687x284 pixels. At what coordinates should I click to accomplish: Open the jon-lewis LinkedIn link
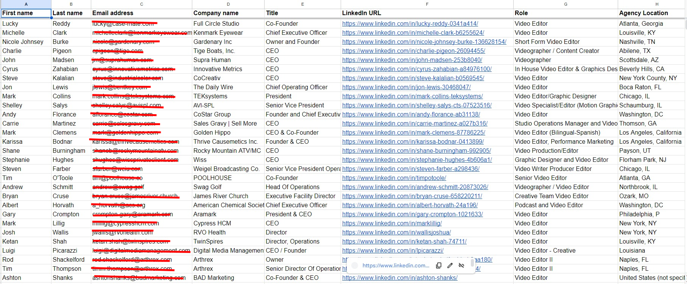407,87
